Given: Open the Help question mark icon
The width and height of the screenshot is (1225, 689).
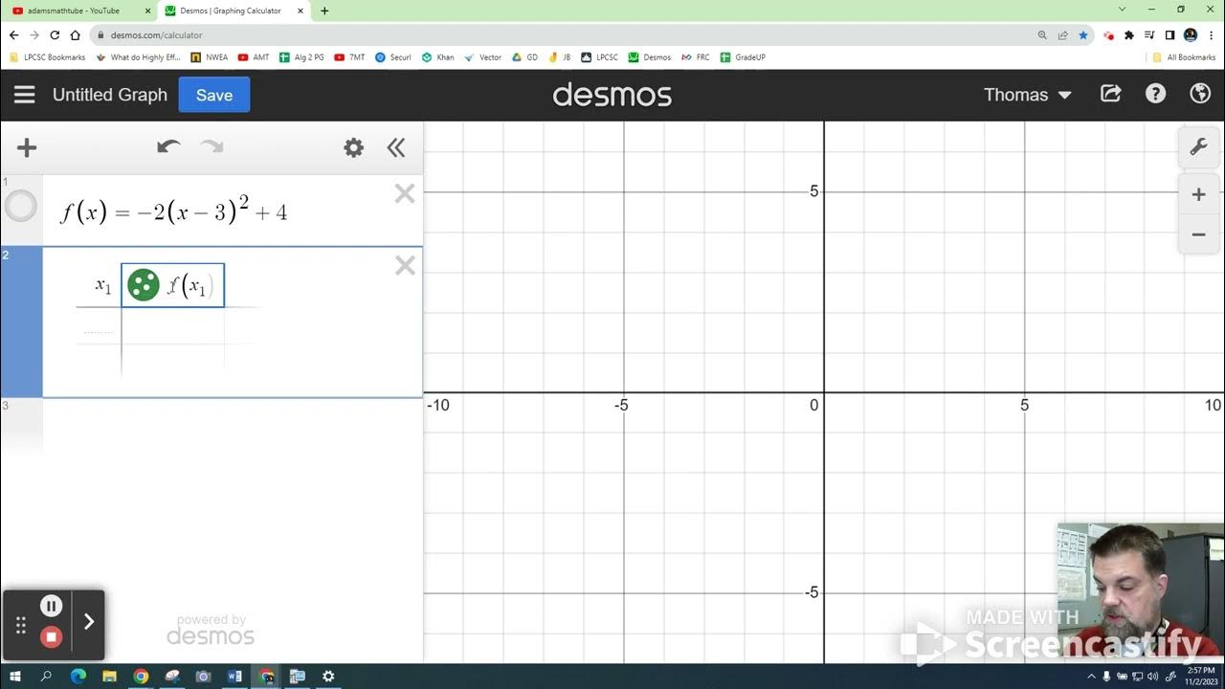Looking at the screenshot, I should 1156,94.
